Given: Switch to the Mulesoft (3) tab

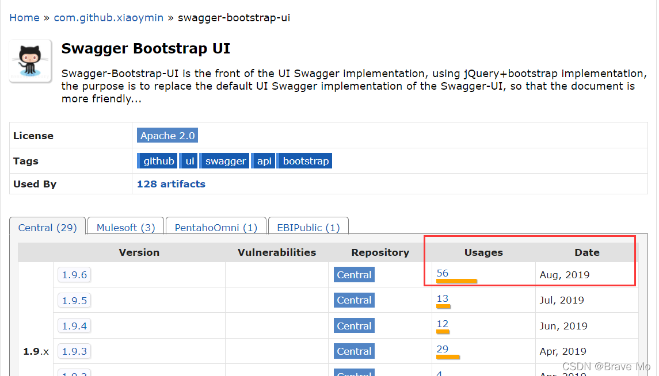Looking at the screenshot, I should tap(125, 228).
